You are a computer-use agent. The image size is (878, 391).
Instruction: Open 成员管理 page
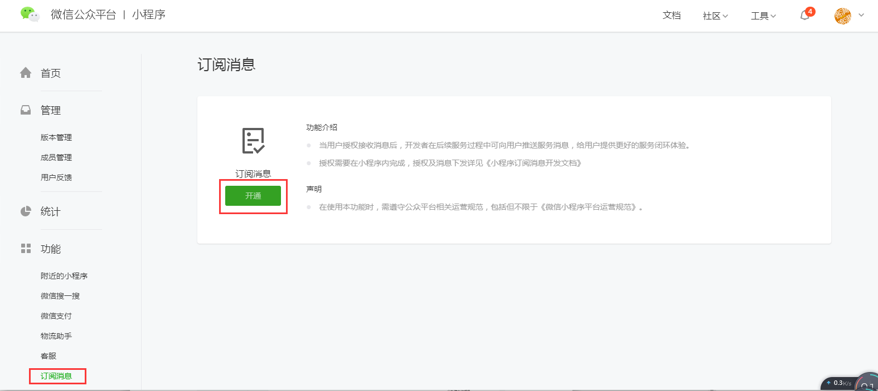tap(56, 157)
